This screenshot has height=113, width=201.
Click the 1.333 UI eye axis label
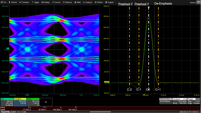coord(96,95)
